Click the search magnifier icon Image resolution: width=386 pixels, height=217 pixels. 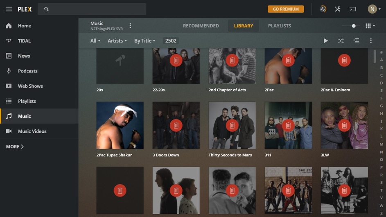tap(46, 9)
